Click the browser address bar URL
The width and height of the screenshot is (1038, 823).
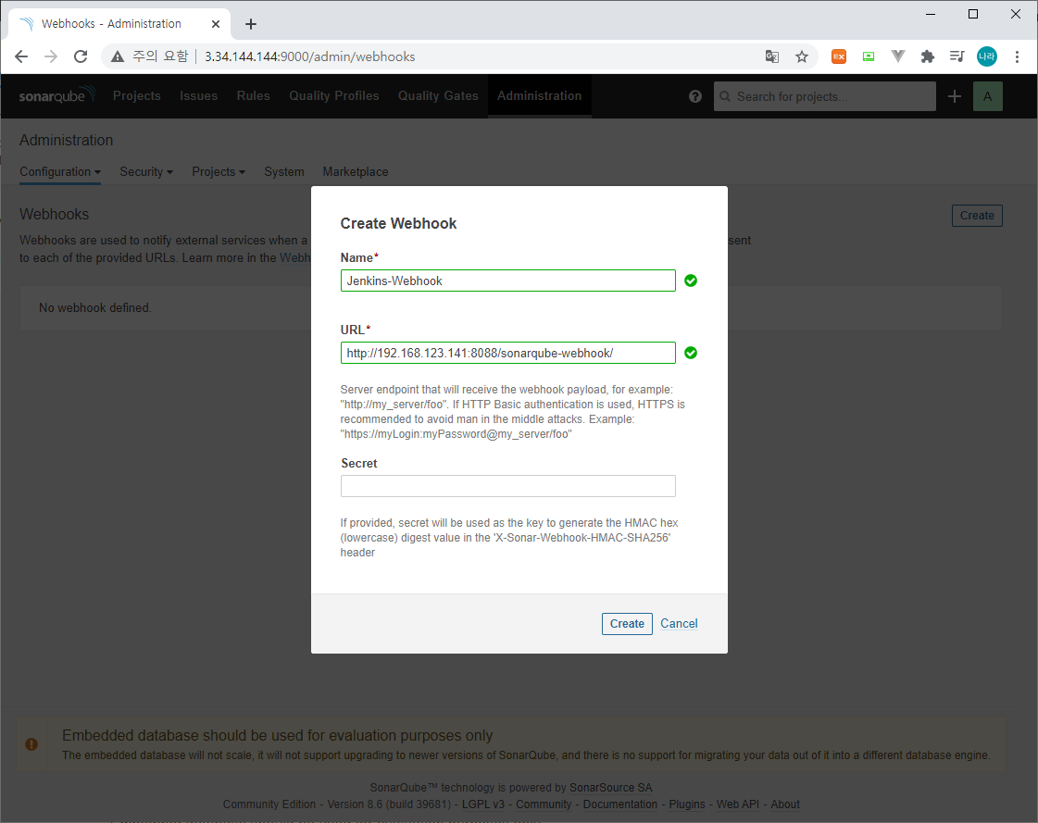click(x=309, y=56)
